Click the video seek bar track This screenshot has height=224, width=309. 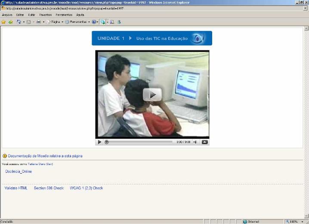coord(140,142)
